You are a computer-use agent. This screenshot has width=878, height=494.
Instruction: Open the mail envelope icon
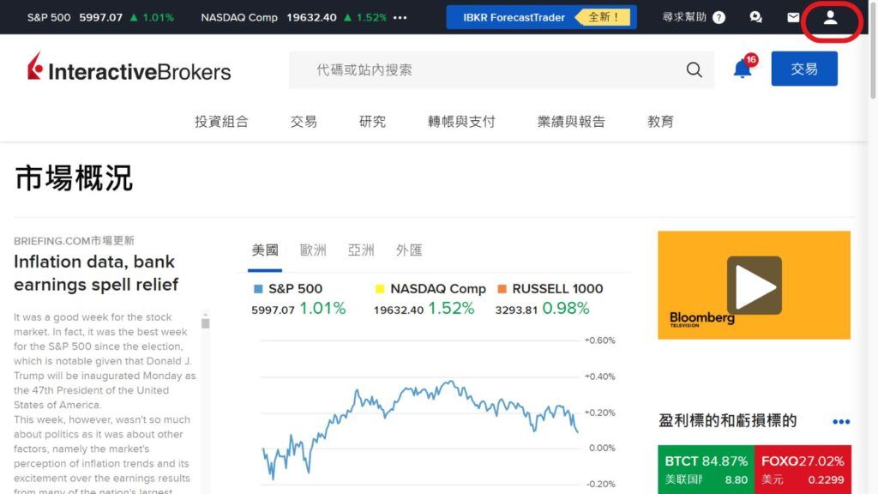(793, 16)
